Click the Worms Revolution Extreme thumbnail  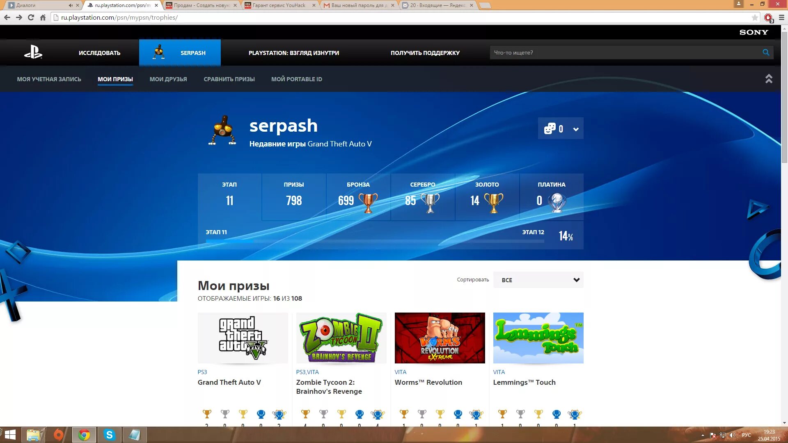(440, 338)
